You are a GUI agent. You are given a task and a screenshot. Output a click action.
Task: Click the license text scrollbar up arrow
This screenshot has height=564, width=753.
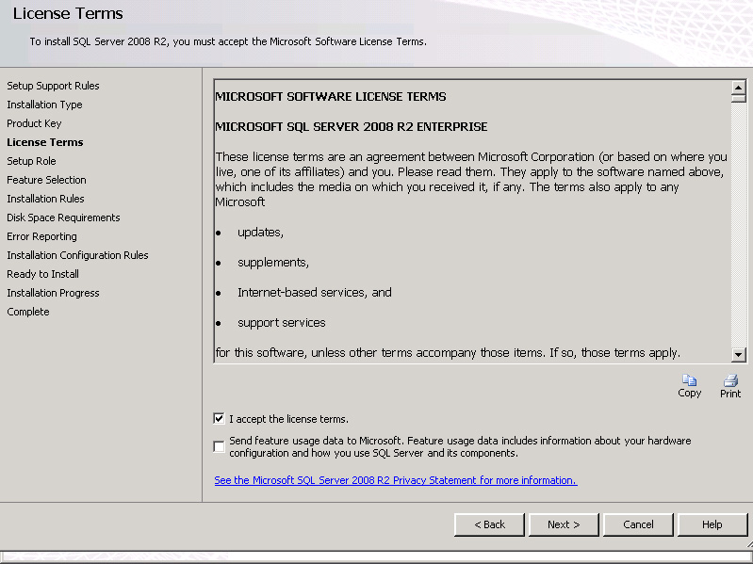coord(738,88)
